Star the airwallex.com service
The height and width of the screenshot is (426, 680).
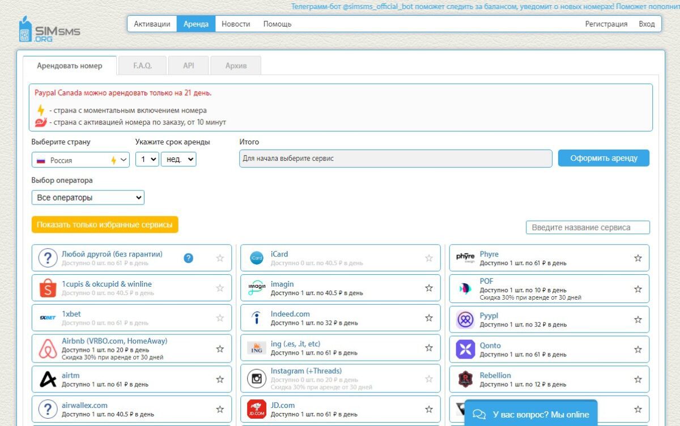[x=220, y=409]
